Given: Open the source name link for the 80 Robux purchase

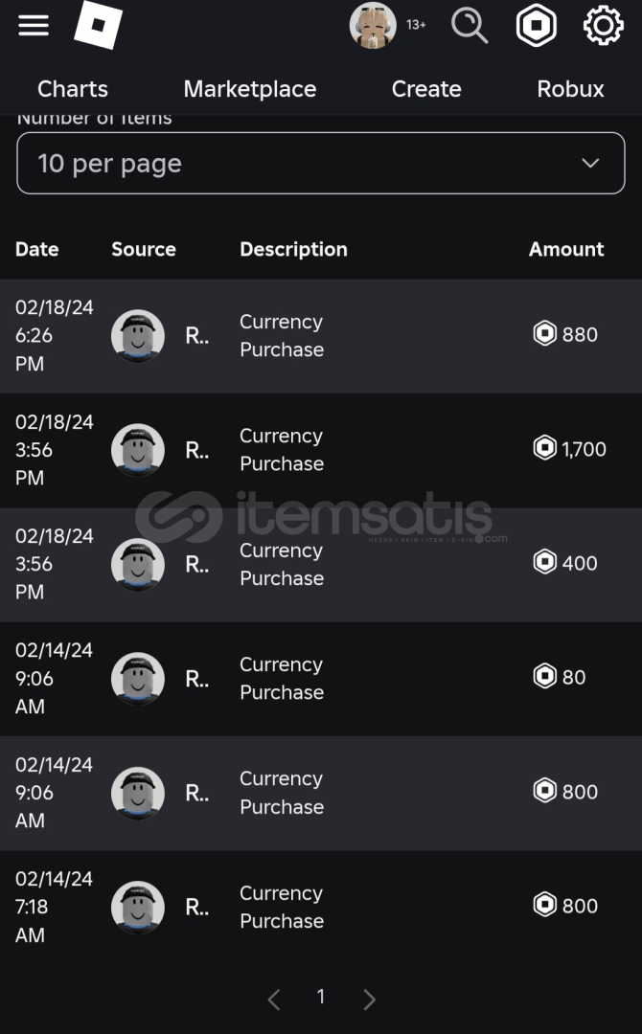Looking at the screenshot, I should (x=196, y=679).
